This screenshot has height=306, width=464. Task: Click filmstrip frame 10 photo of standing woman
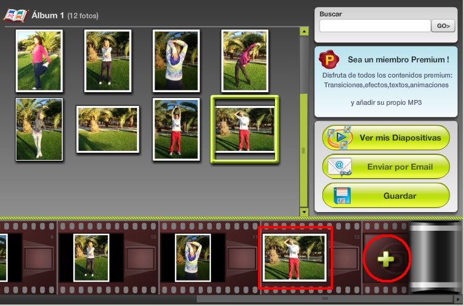point(91,258)
